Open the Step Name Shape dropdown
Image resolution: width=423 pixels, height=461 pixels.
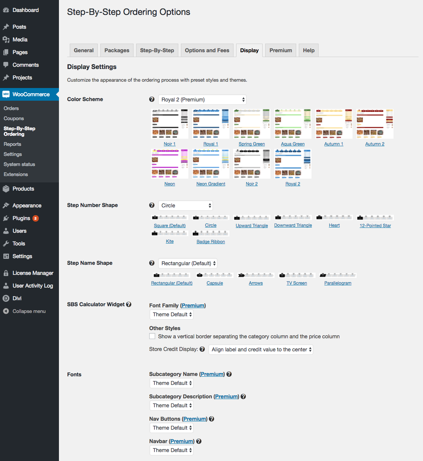tap(188, 263)
